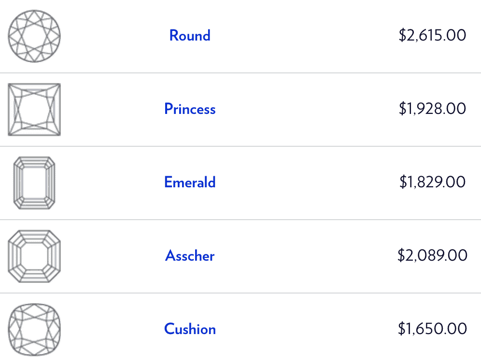
Task: Select the Princess cut diamond icon
Action: [34, 109]
